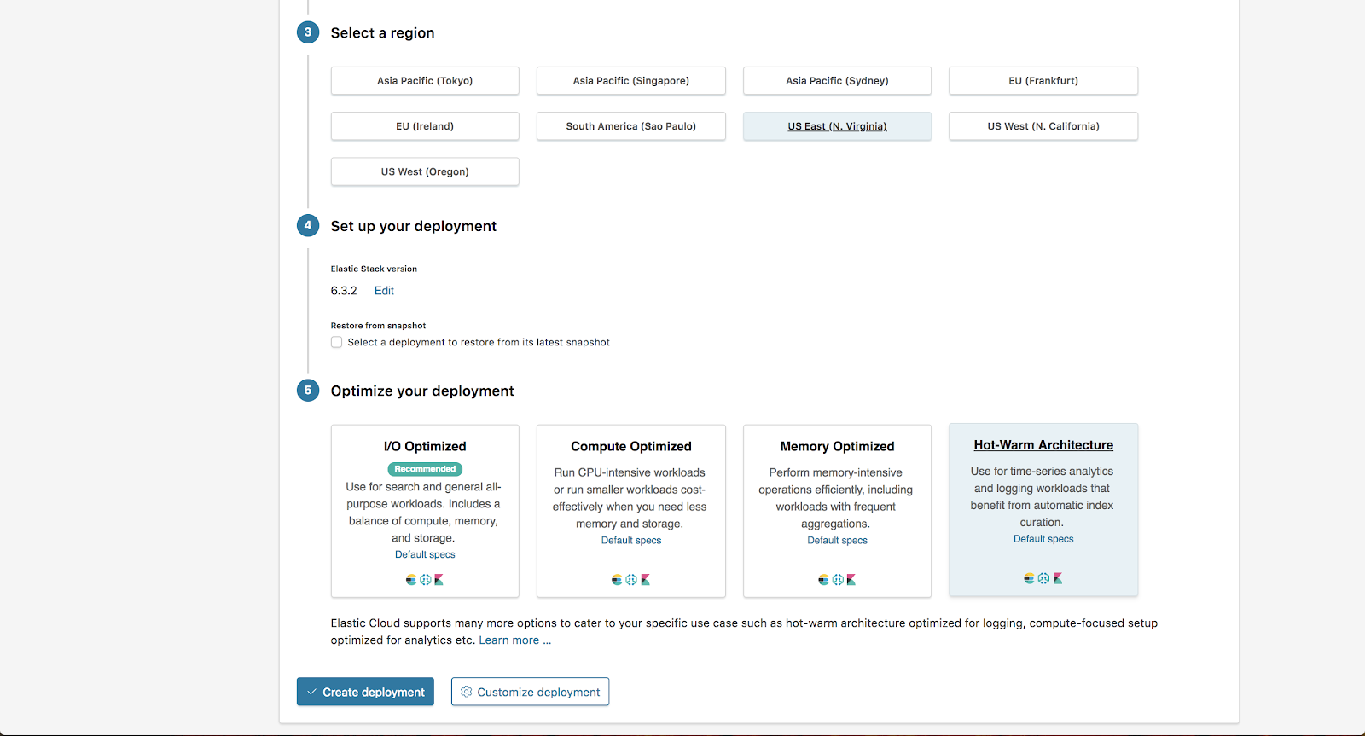Click the circular crosshair icon under Memory Optimized
This screenshot has height=736, width=1365.
838,580
